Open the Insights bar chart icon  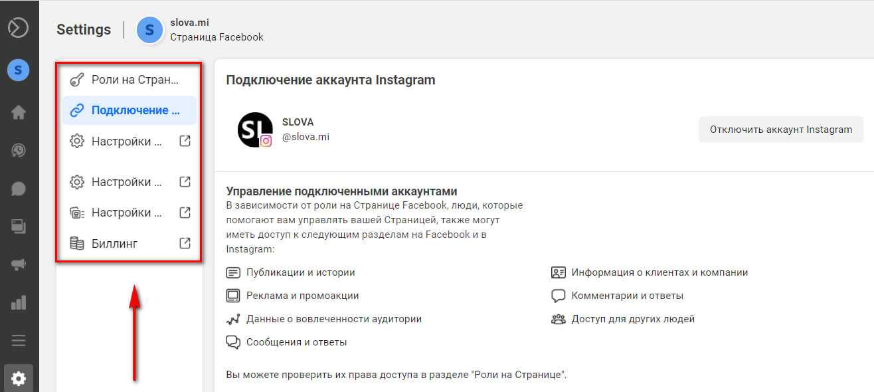[19, 303]
